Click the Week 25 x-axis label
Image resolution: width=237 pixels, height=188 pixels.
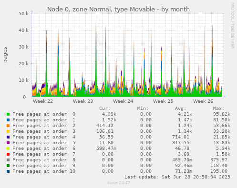click(163, 101)
